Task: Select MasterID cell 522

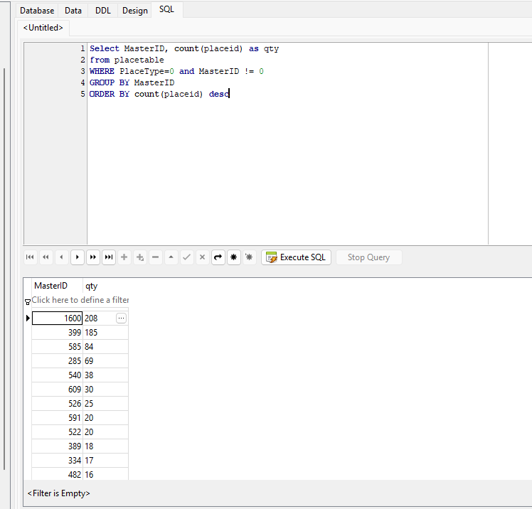Action: pos(57,432)
